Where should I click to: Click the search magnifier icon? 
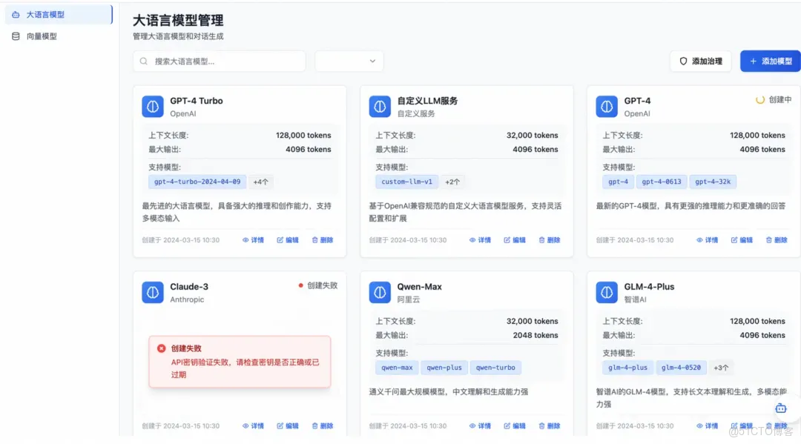142,62
